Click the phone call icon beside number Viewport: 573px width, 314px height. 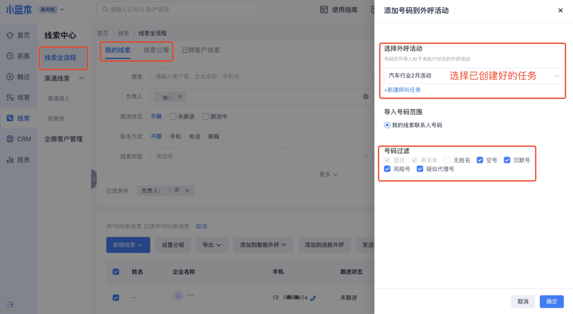pos(313,298)
